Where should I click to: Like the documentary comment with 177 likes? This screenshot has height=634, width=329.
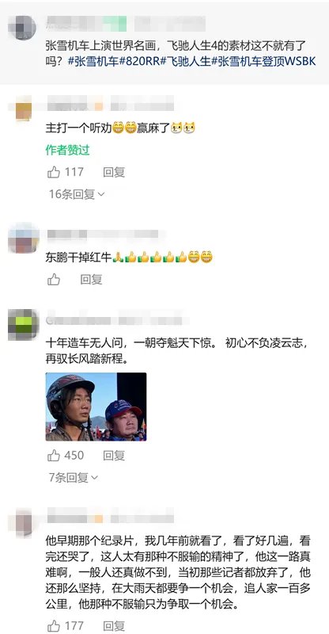tap(54, 625)
